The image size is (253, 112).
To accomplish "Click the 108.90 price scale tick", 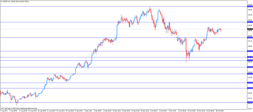I will click(x=250, y=20).
